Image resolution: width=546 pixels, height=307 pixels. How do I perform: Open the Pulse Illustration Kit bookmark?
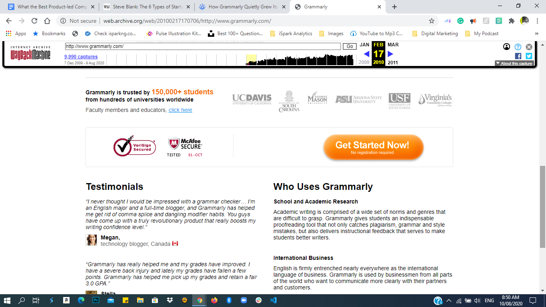[x=174, y=34]
